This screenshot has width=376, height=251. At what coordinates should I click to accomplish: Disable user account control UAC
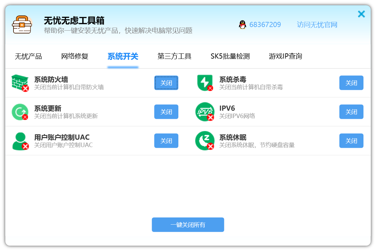166,141
